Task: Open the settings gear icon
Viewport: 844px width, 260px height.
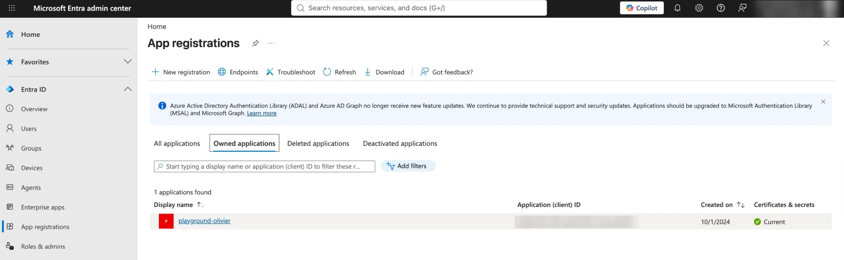Action: [699, 8]
